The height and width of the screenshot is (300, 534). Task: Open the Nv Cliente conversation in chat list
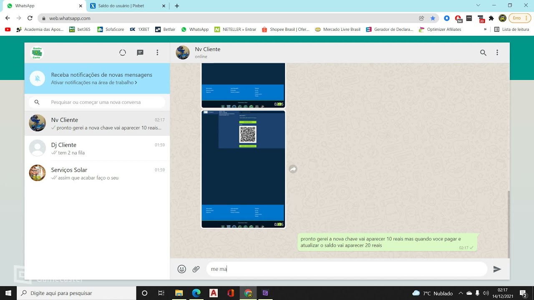point(97,123)
